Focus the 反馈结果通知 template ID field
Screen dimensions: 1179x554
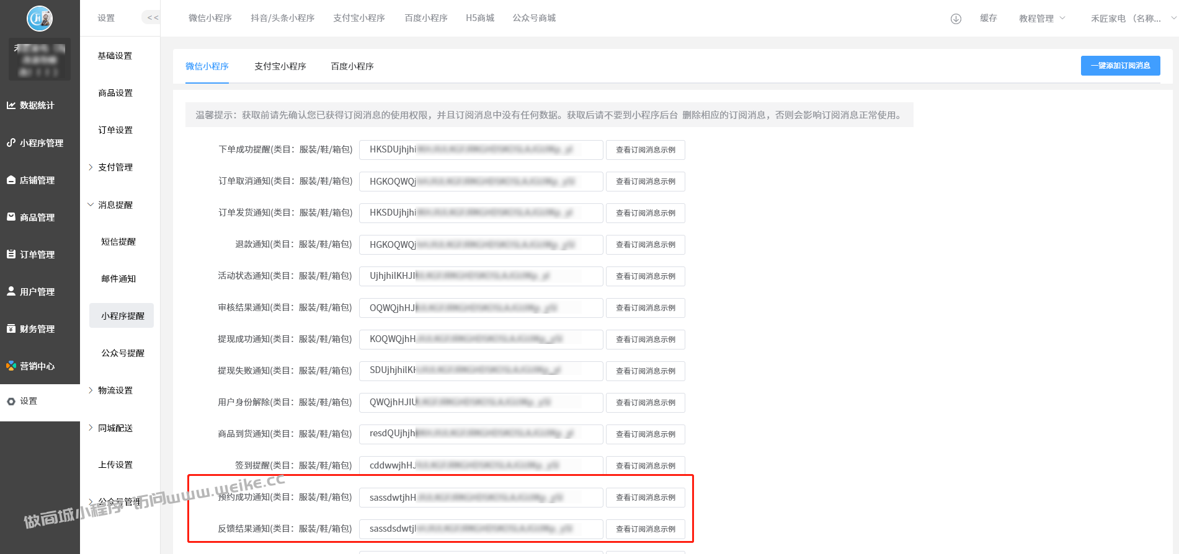click(x=481, y=529)
